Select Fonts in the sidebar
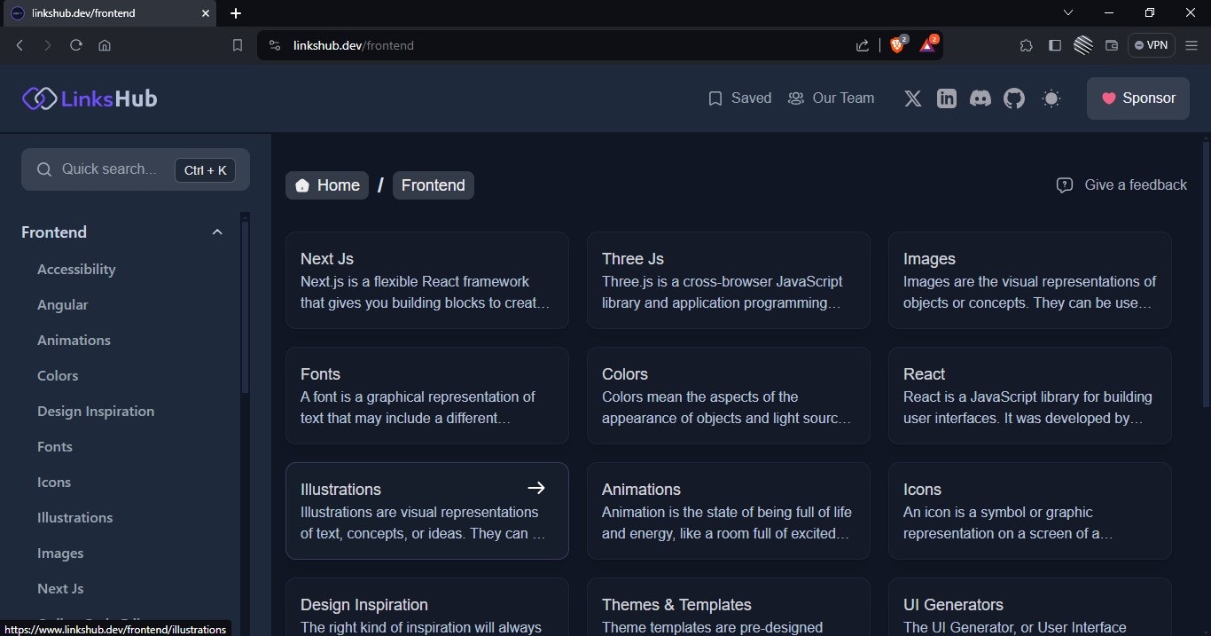The height and width of the screenshot is (636, 1211). coord(55,446)
